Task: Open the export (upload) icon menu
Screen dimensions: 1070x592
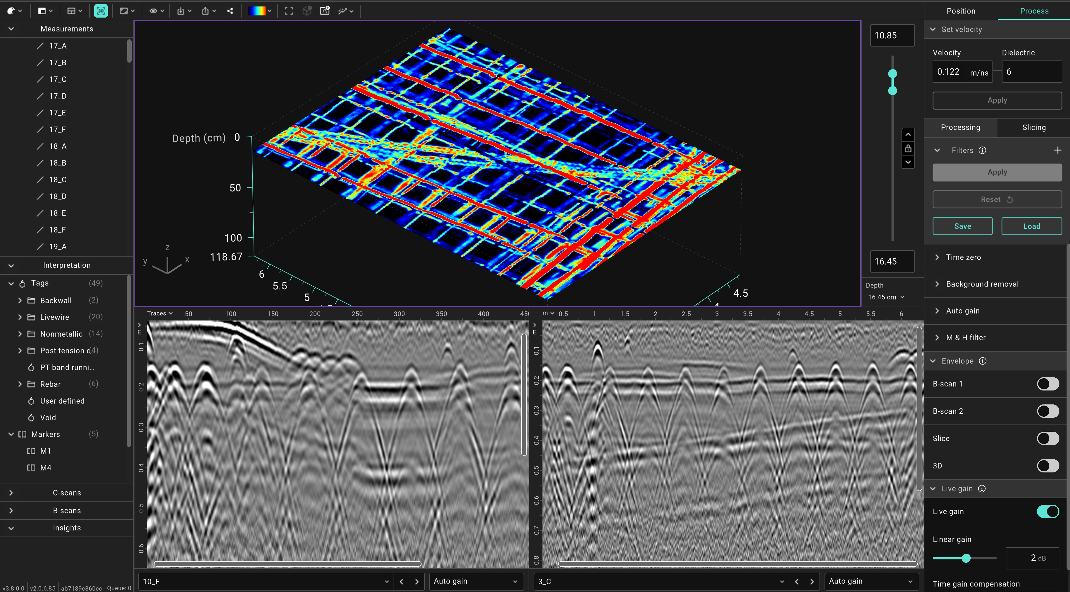Action: coord(209,11)
